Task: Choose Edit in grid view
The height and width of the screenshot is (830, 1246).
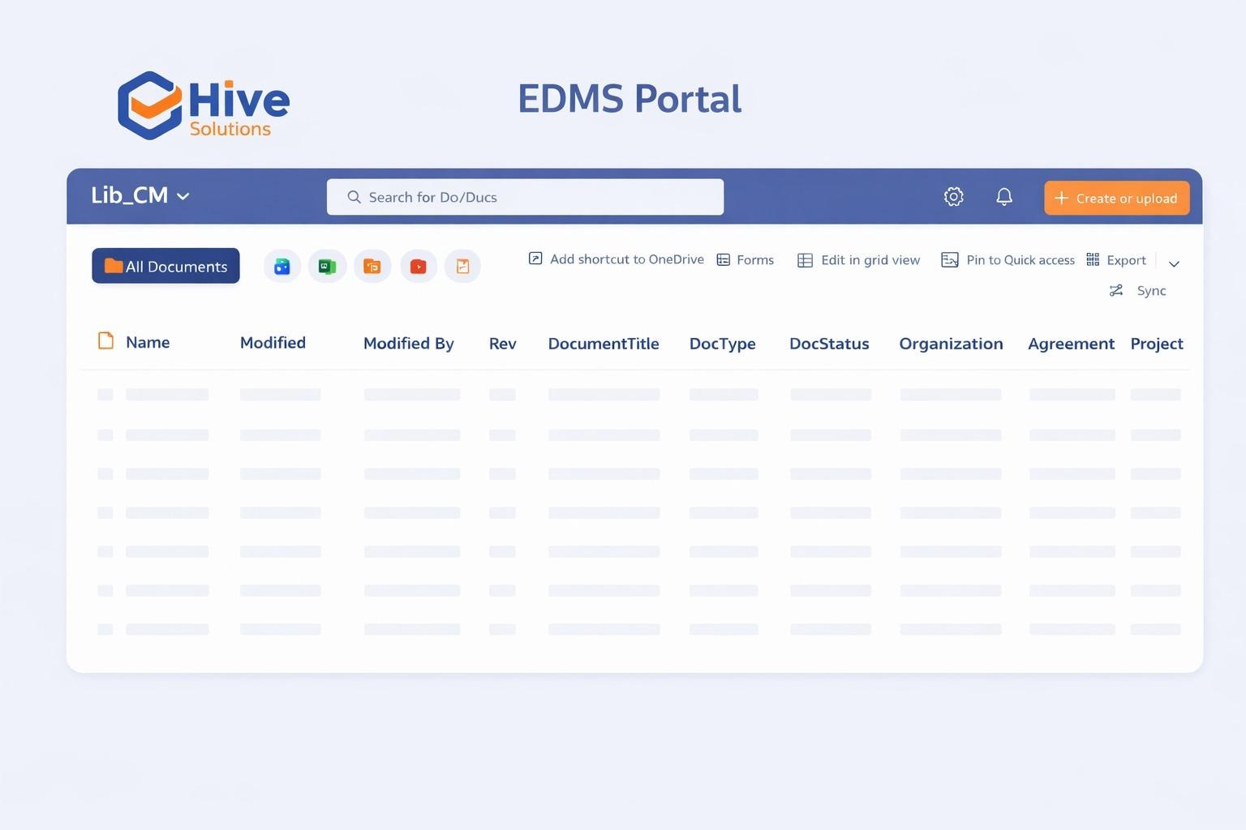Action: [x=859, y=260]
